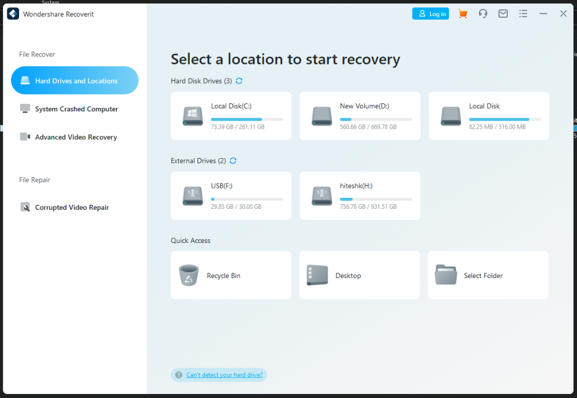Viewport: 577px width, 398px height.
Task: Close the Recoverit window
Action: pos(563,14)
